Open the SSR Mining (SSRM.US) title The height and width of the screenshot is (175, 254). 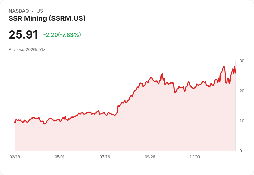coord(47,18)
